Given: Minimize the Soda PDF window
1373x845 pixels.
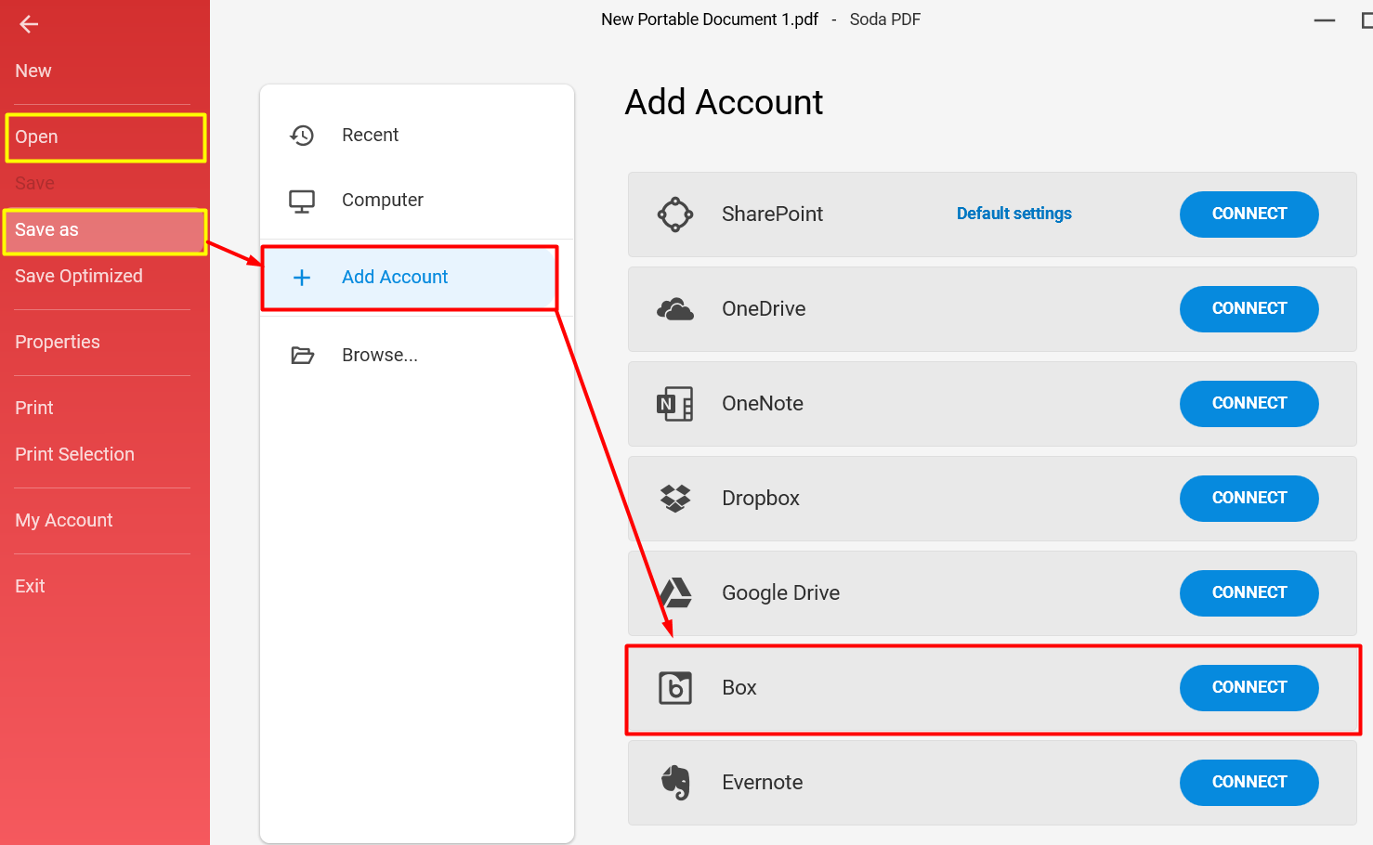Looking at the screenshot, I should point(1325,20).
